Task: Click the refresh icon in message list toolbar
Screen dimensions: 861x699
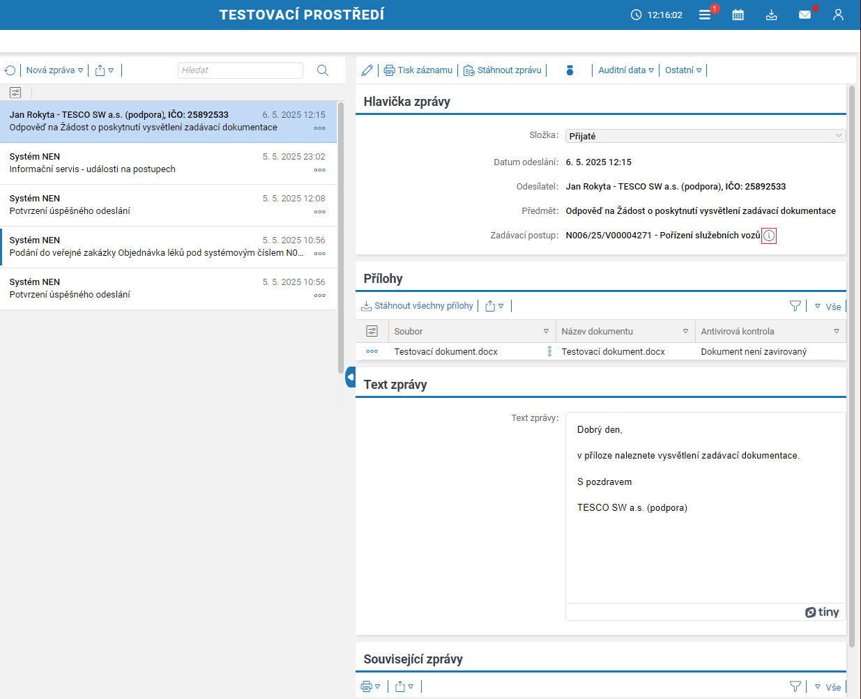Action: tap(10, 70)
